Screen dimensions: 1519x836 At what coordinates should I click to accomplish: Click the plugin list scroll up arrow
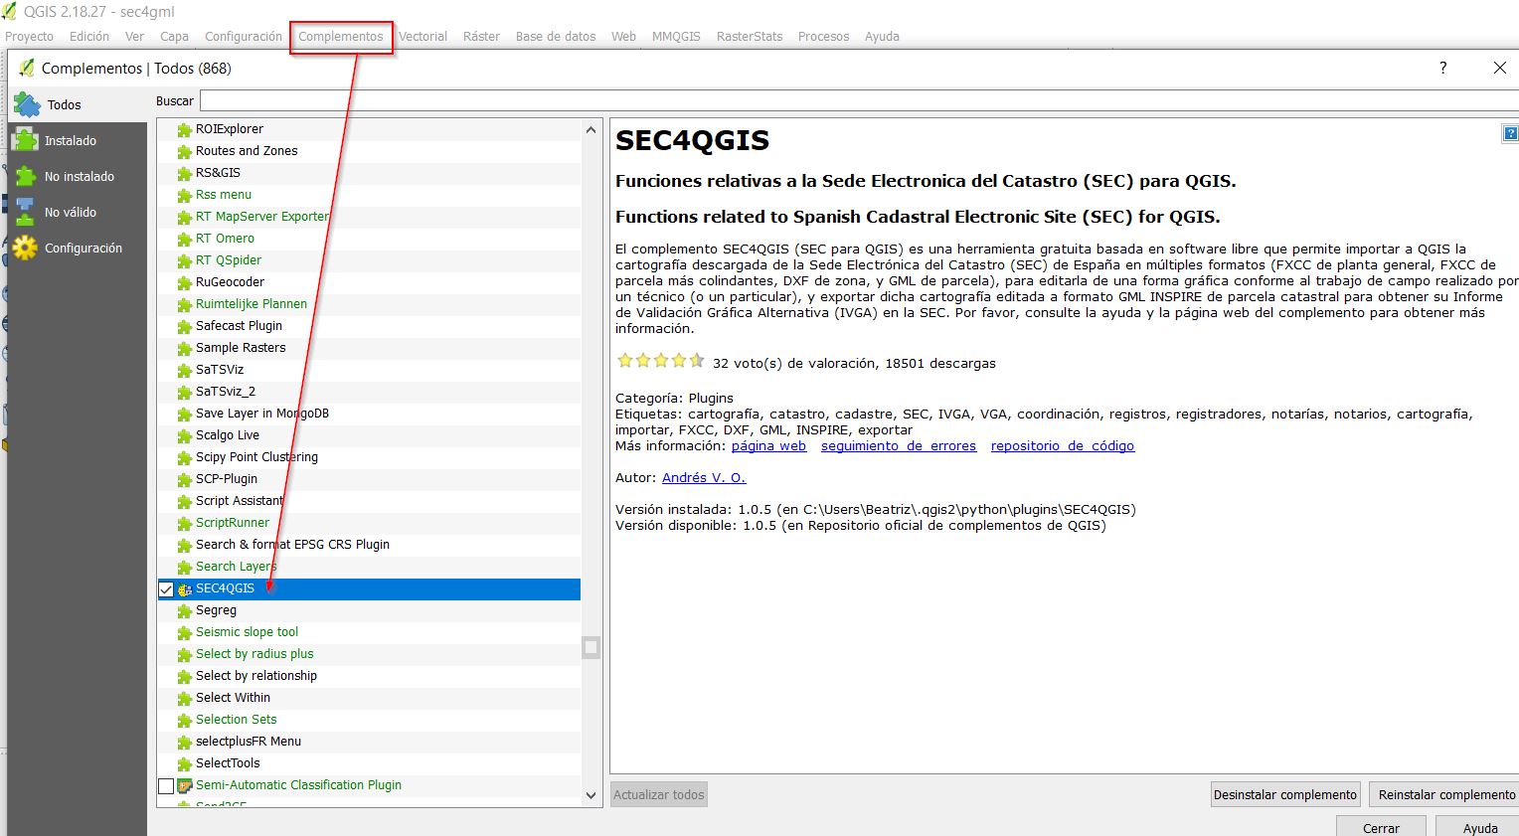pos(591,130)
